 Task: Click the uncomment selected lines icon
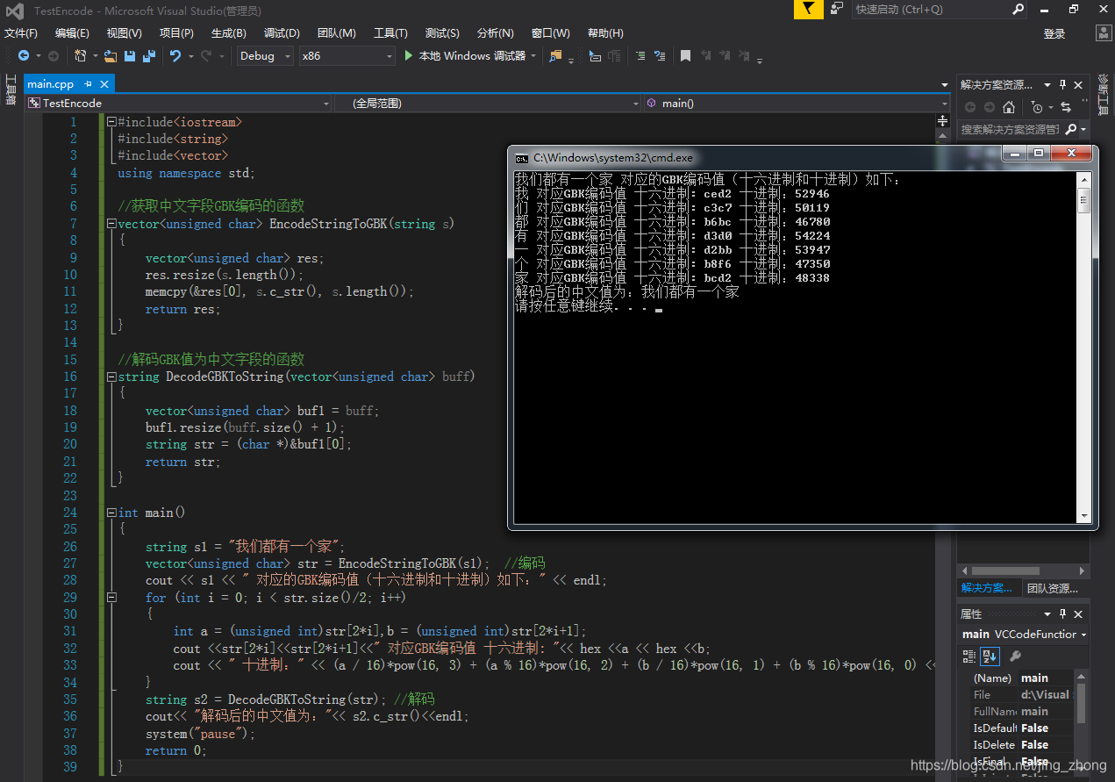tap(660, 55)
